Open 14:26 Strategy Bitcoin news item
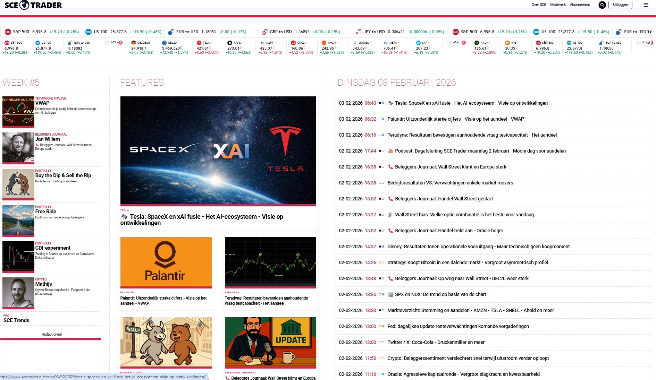The image size is (656, 380). tap(468, 262)
